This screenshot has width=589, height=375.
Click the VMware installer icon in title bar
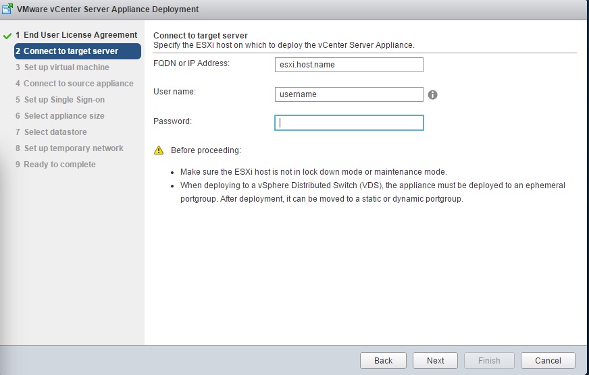[x=8, y=9]
